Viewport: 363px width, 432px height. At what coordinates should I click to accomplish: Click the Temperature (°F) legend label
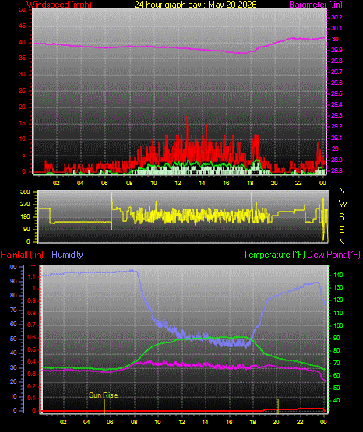(274, 255)
